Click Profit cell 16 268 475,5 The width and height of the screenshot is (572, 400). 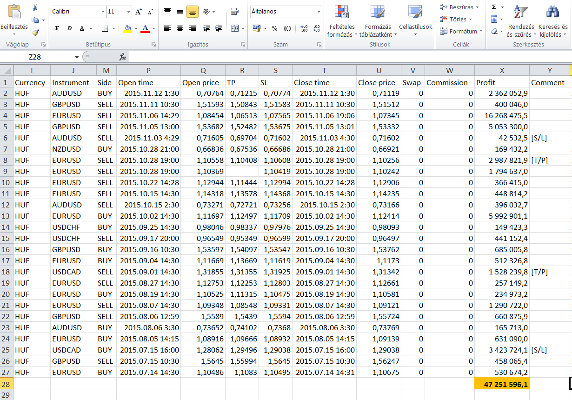click(x=502, y=115)
